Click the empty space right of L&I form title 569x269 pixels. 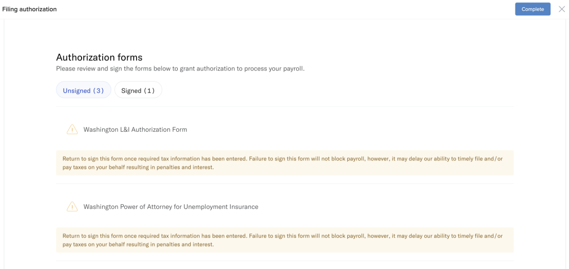(x=349, y=130)
